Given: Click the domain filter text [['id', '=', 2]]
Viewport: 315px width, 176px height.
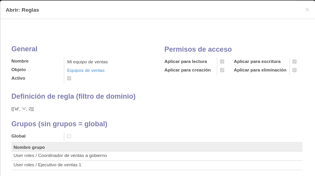Looking at the screenshot, I should pos(23,109).
